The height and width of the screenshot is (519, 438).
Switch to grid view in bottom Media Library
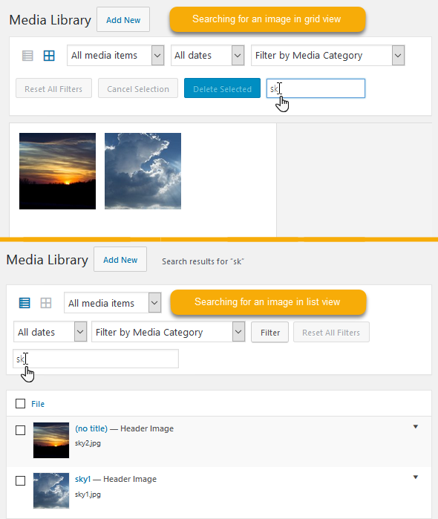(x=46, y=303)
